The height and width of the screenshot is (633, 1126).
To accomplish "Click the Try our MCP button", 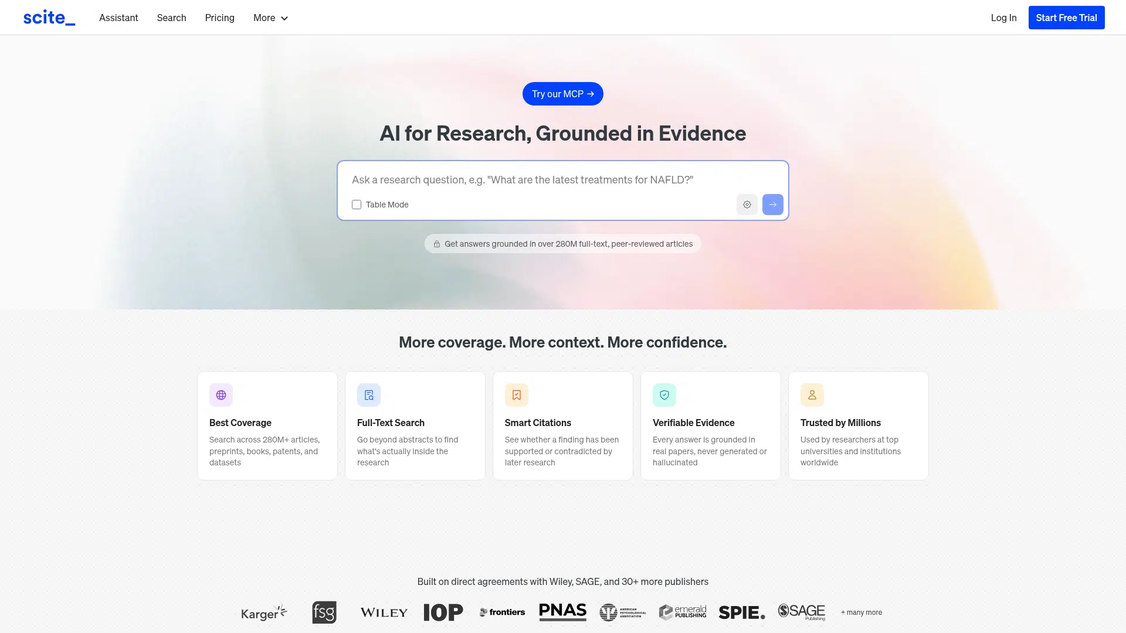I will coord(562,94).
